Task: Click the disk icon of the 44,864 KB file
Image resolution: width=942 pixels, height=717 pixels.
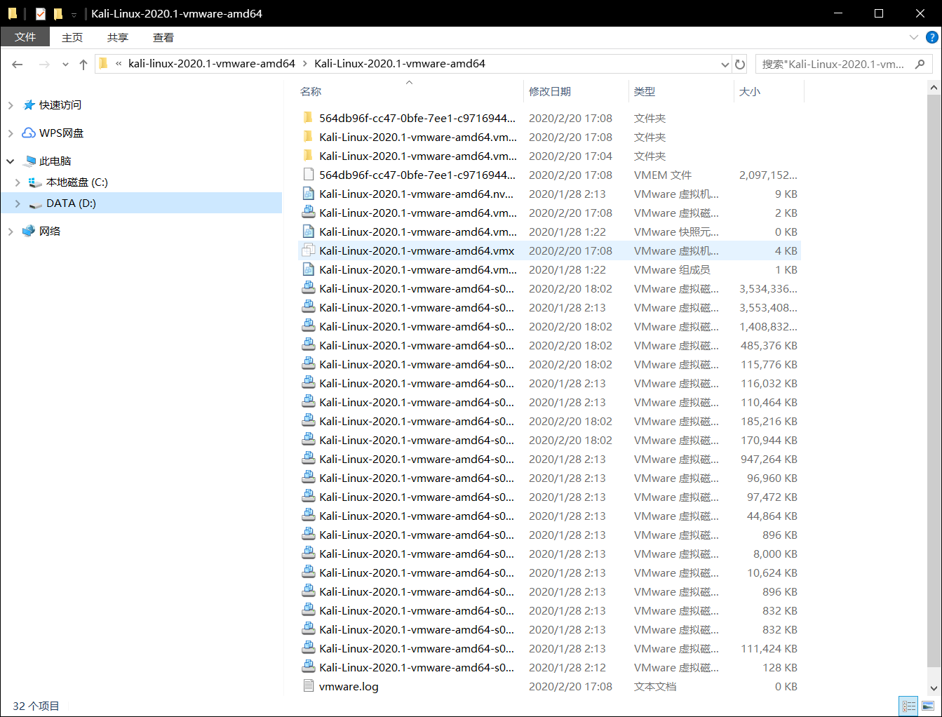Action: 308,516
